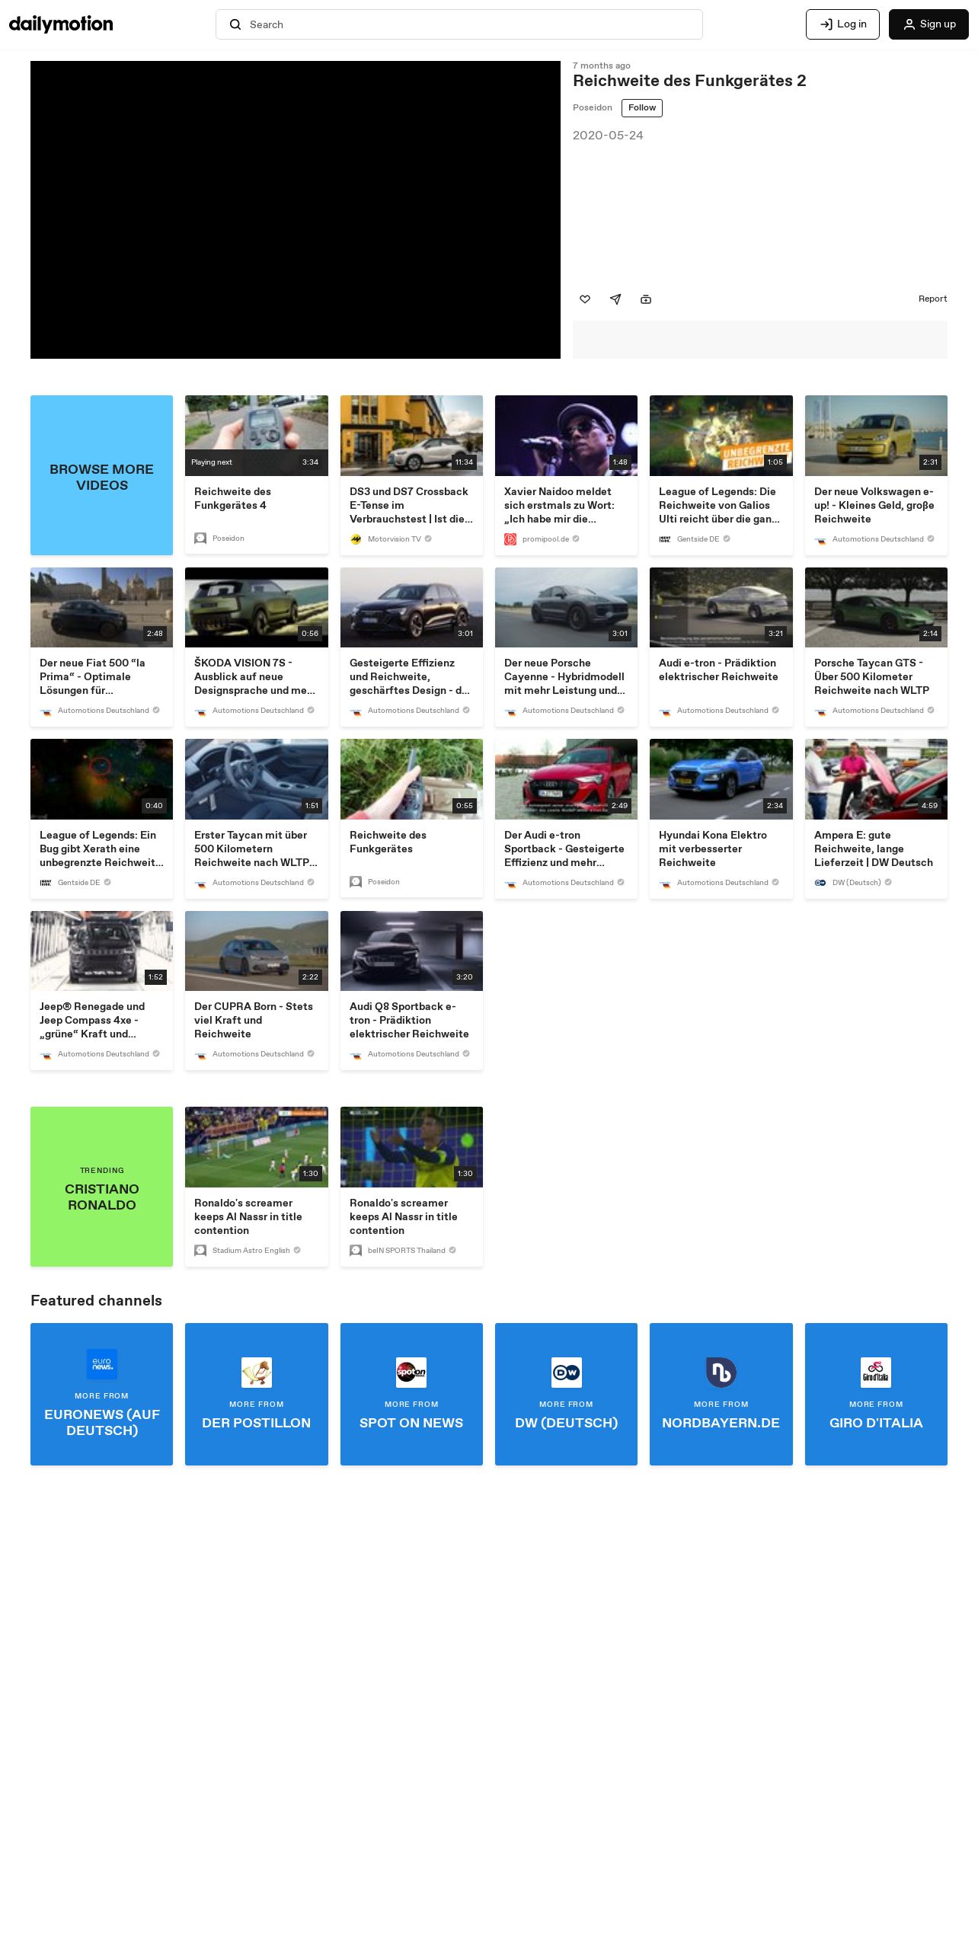Open Trending Cristiano Ronaldo tile
The image size is (978, 1956).
[102, 1187]
